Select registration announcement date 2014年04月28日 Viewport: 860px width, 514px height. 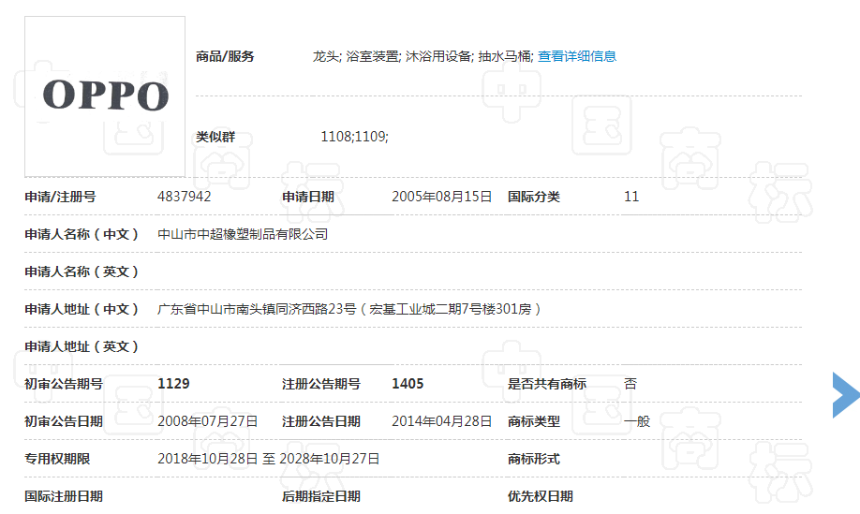pos(441,421)
